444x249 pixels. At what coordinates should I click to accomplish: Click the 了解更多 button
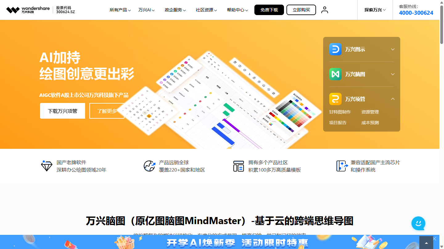[107, 111]
